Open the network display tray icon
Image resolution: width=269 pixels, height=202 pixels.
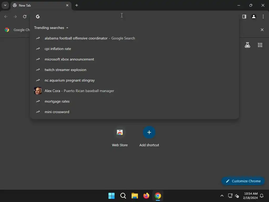230,196
